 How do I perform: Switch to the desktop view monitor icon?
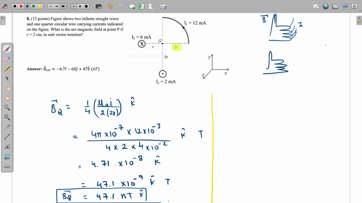[344, 6]
